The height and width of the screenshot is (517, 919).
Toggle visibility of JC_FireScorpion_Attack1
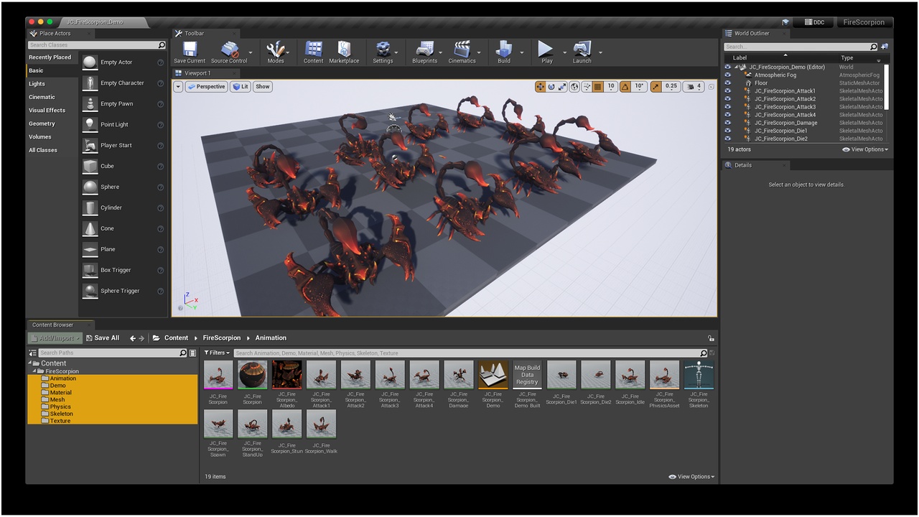[728, 91]
